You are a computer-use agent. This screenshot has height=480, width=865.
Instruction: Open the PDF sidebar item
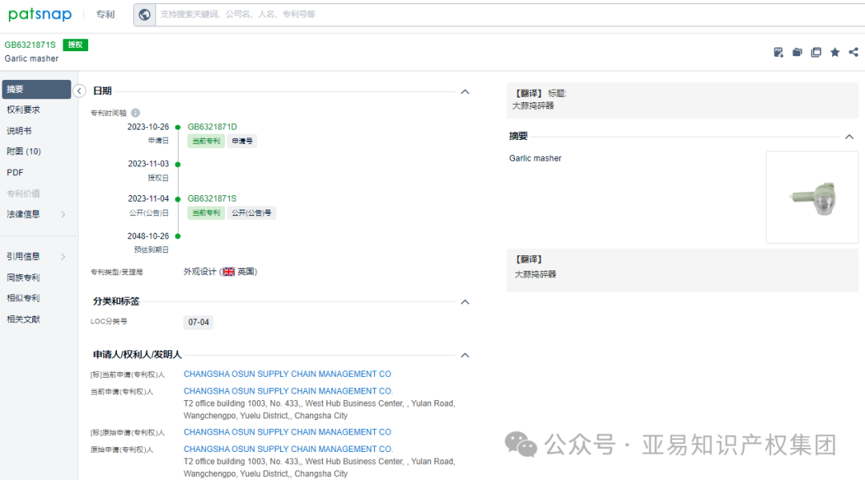pyautogui.click(x=15, y=173)
